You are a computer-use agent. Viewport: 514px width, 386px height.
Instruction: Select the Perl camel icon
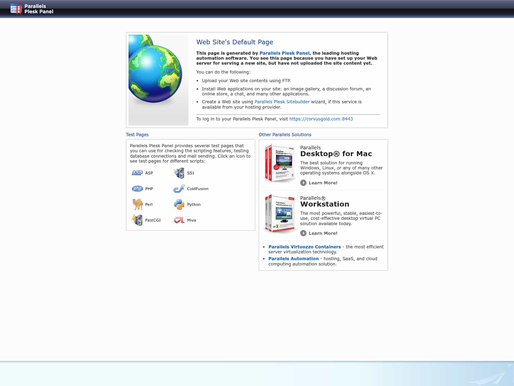[137, 204]
